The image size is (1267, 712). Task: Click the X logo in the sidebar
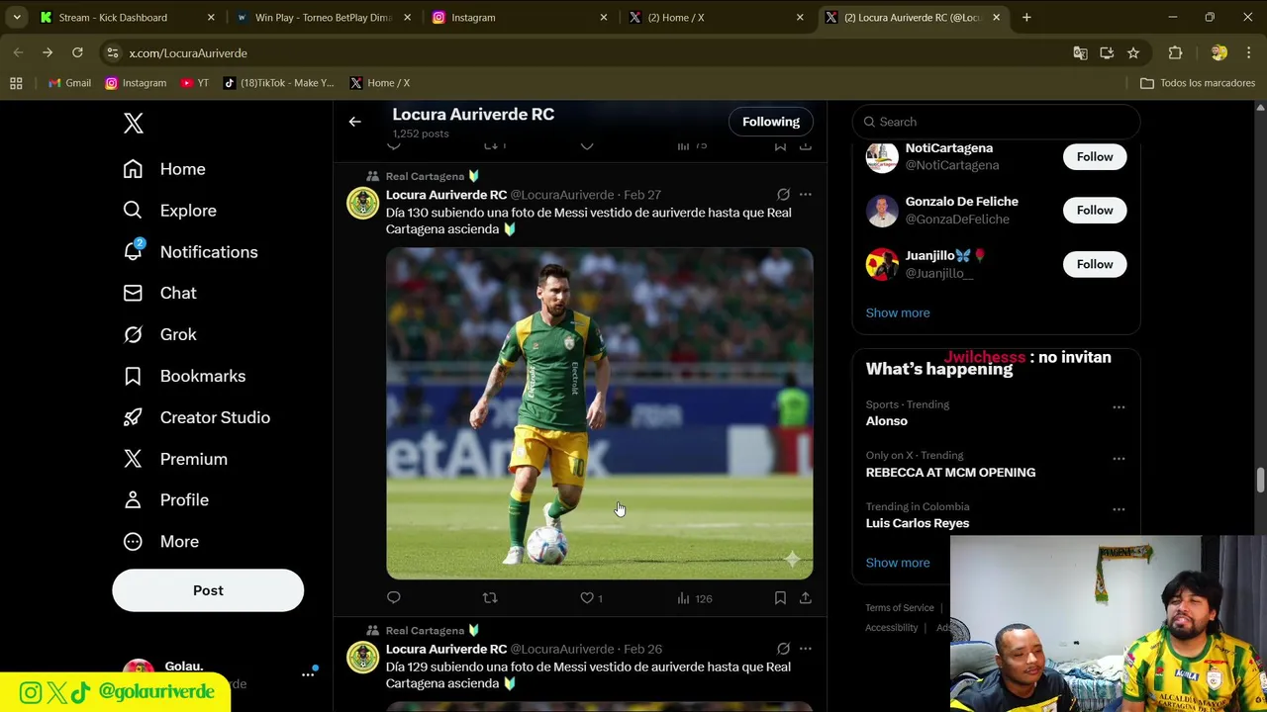point(133,123)
